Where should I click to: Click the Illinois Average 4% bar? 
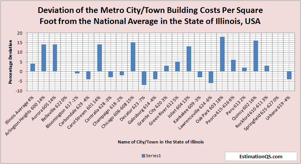pos(33,67)
